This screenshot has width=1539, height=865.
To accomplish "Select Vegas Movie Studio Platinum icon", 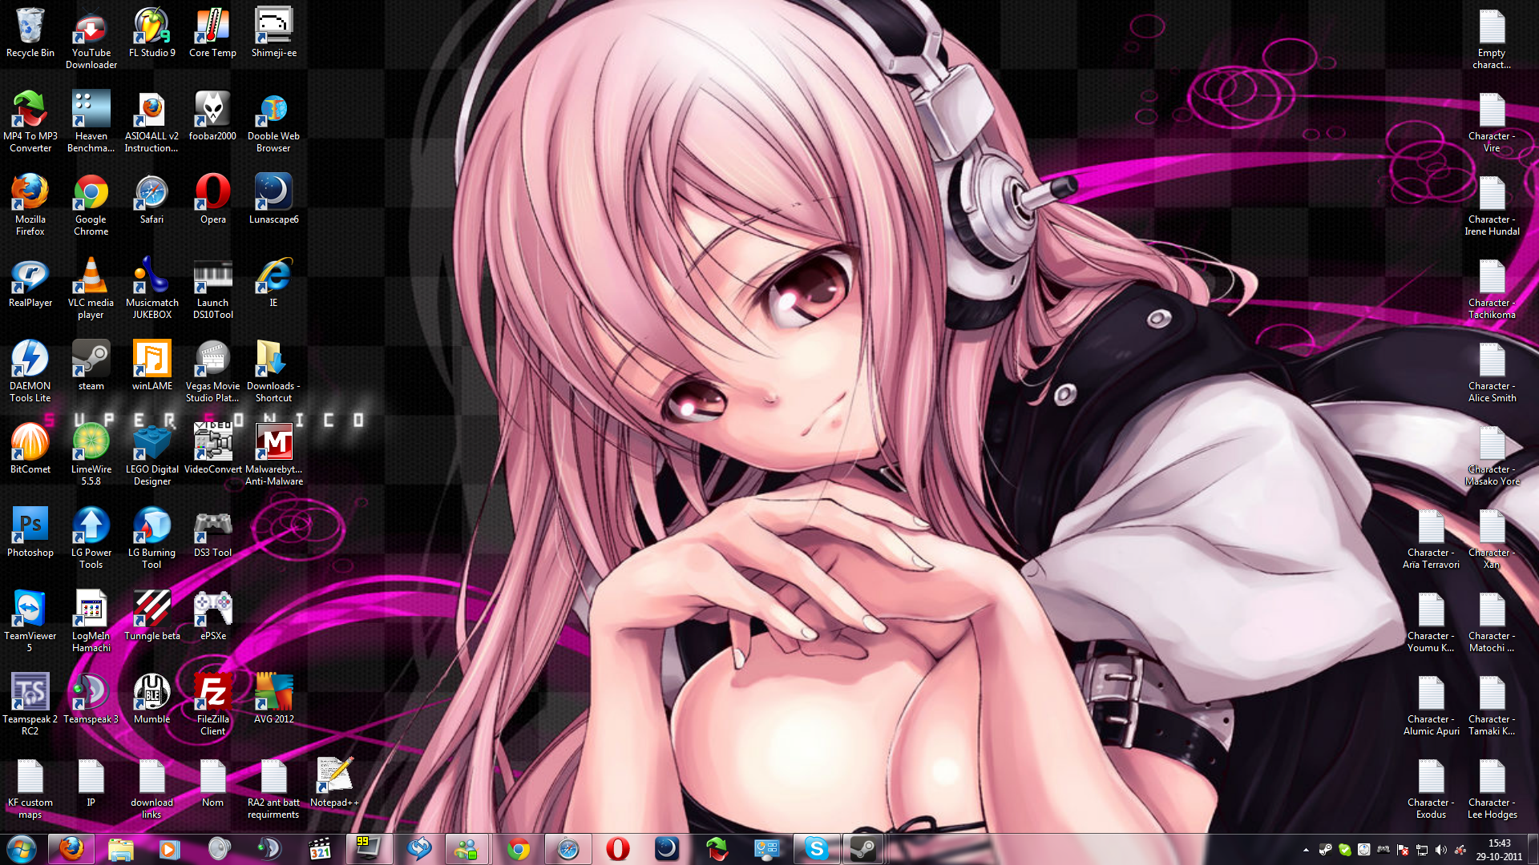I will pos(212,372).
